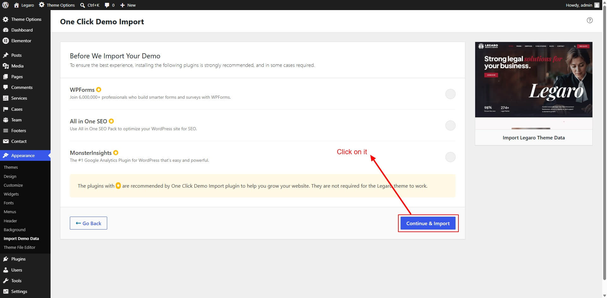Click the comments bubble icon in admin bar
Image resolution: width=607 pixels, height=298 pixels.
point(107,5)
